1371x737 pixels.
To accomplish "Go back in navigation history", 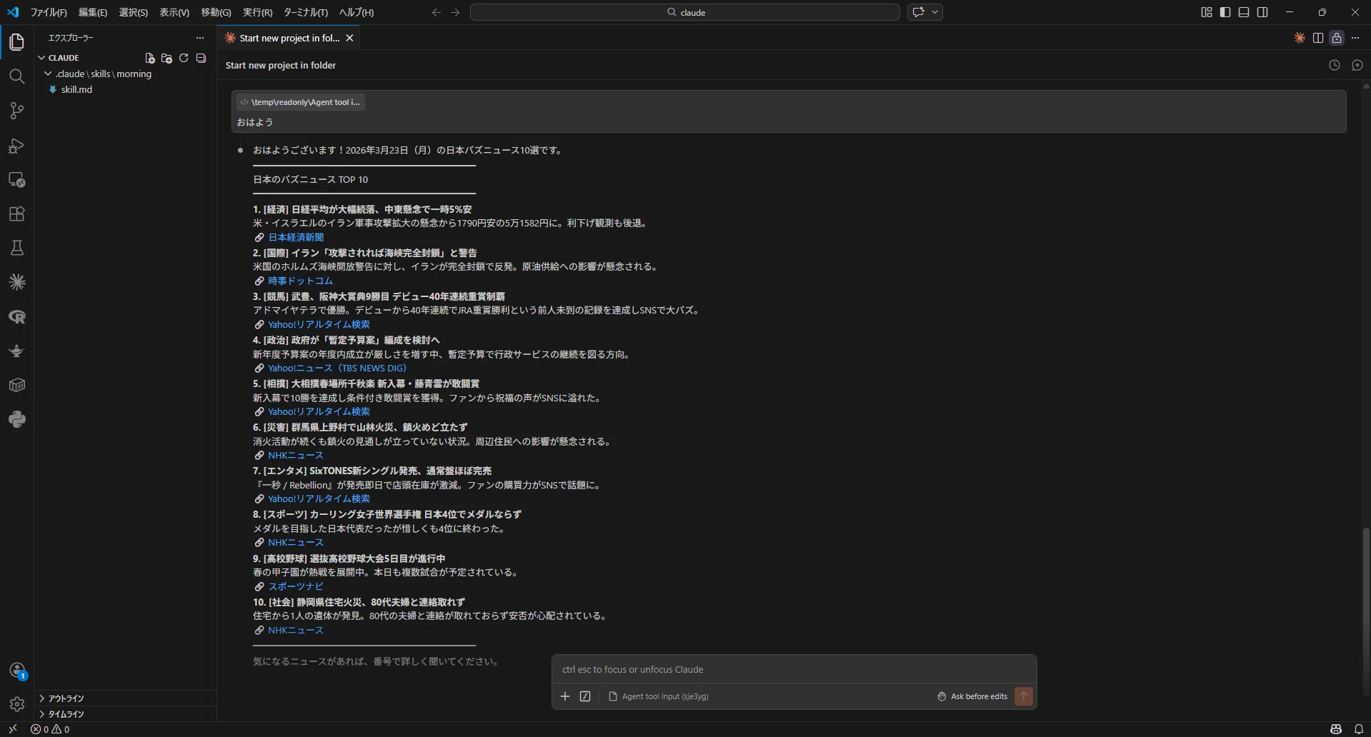I will point(437,12).
